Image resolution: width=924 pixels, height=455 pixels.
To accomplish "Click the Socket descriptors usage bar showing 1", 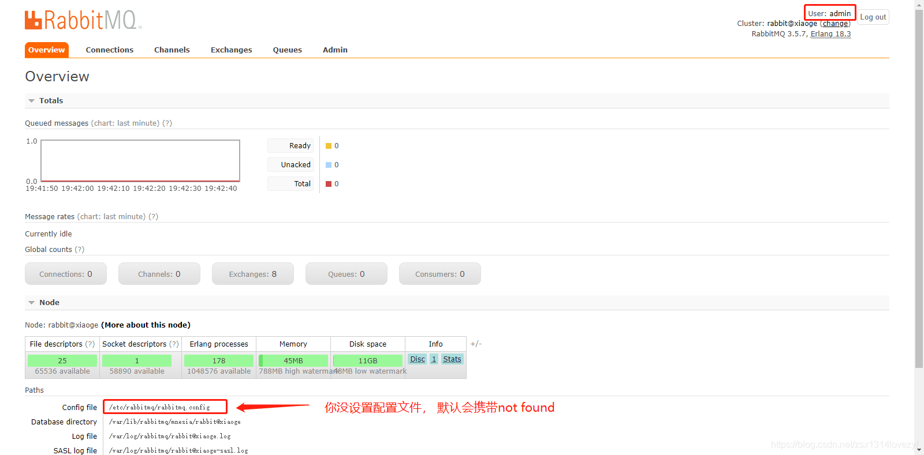I will 137,360.
